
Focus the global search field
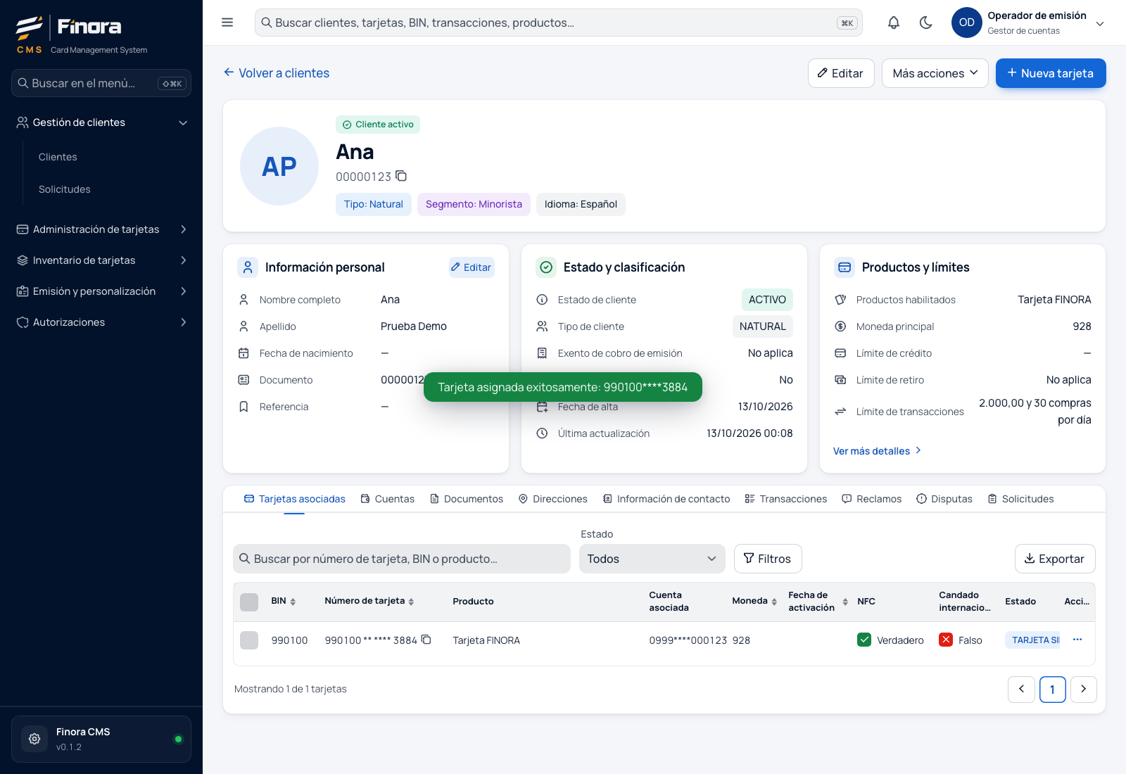click(x=559, y=23)
